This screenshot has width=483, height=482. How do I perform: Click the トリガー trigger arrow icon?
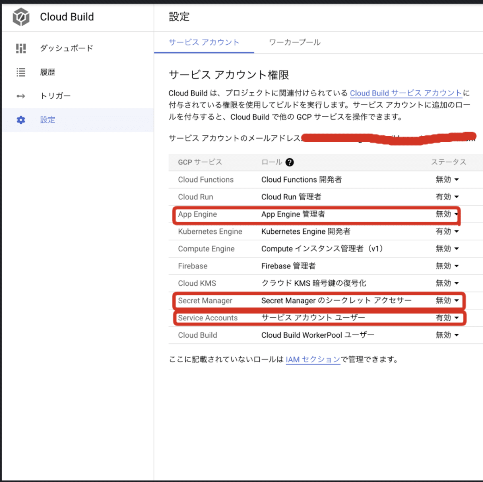pyautogui.click(x=21, y=96)
